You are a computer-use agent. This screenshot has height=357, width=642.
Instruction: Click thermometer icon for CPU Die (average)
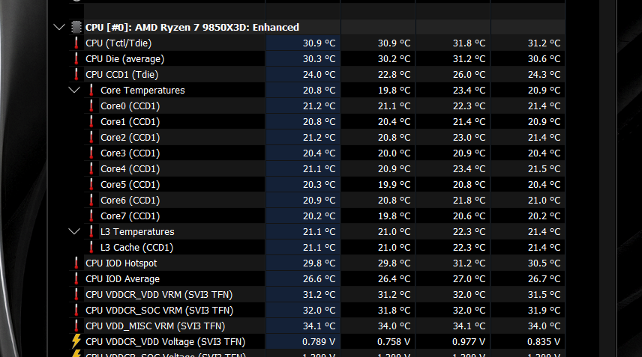76,59
